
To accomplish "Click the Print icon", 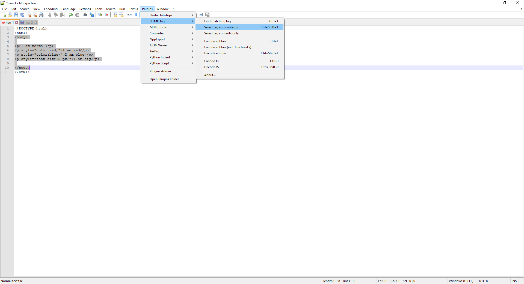I will [x=41, y=15].
